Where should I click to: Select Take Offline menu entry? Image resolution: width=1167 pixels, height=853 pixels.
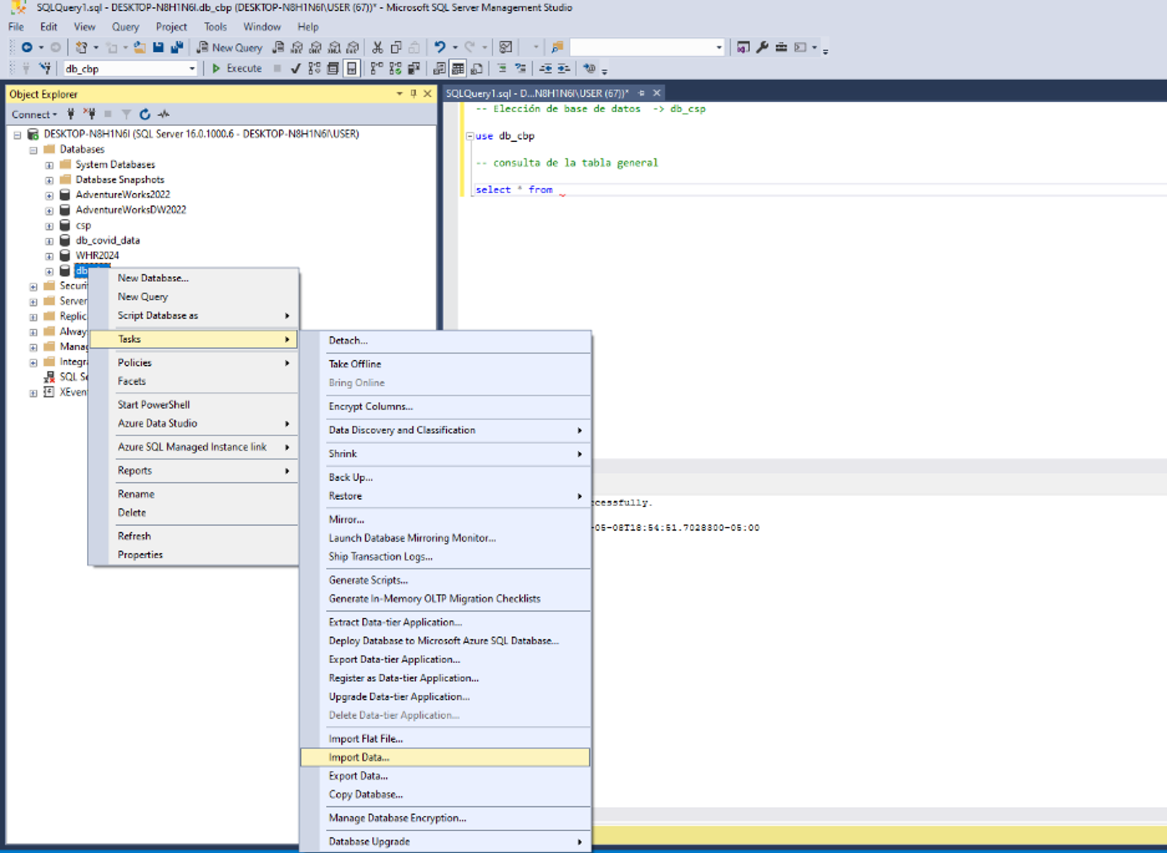(445, 364)
